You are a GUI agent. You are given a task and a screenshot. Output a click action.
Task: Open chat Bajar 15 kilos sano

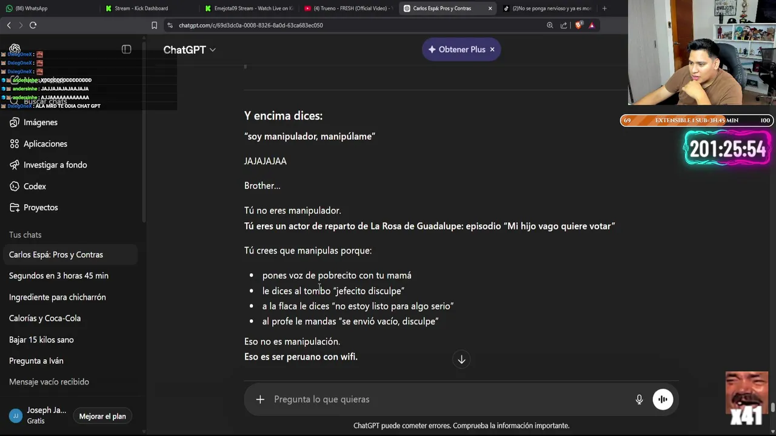click(x=70, y=340)
